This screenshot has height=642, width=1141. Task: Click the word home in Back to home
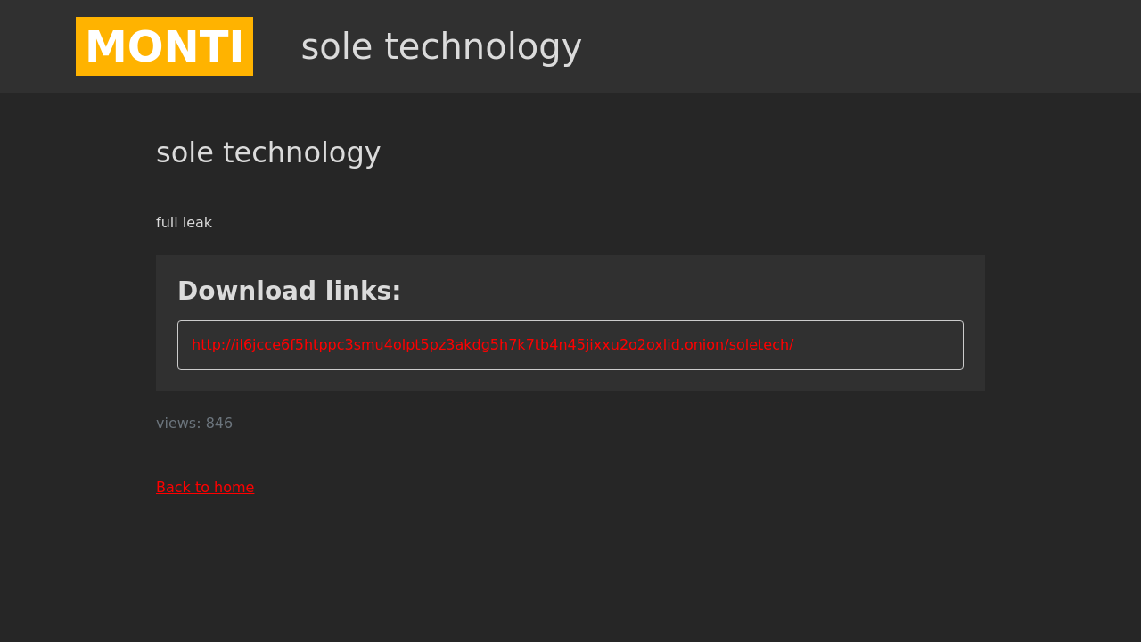click(234, 487)
